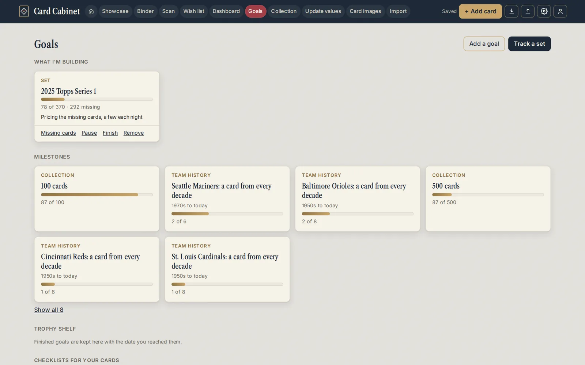Click the 100 cards progress bar
585x365 pixels.
[97, 195]
